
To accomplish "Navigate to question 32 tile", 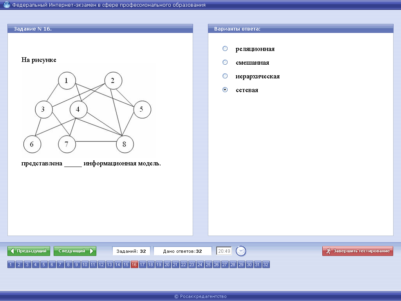I will click(266, 265).
